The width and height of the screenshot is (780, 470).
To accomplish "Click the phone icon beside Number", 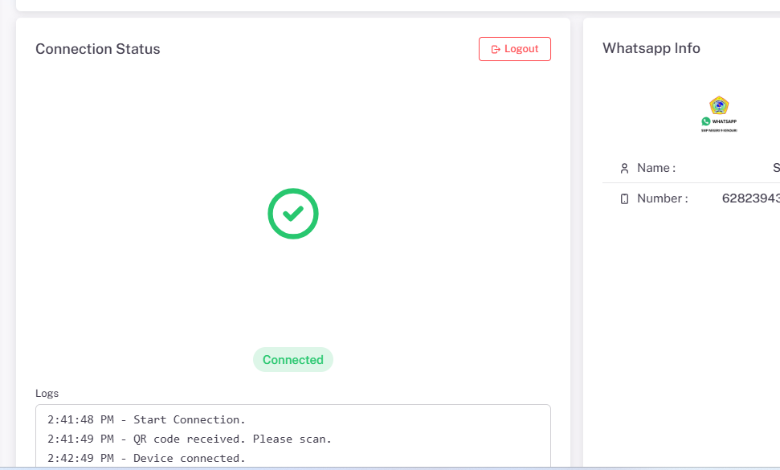I will tap(624, 199).
